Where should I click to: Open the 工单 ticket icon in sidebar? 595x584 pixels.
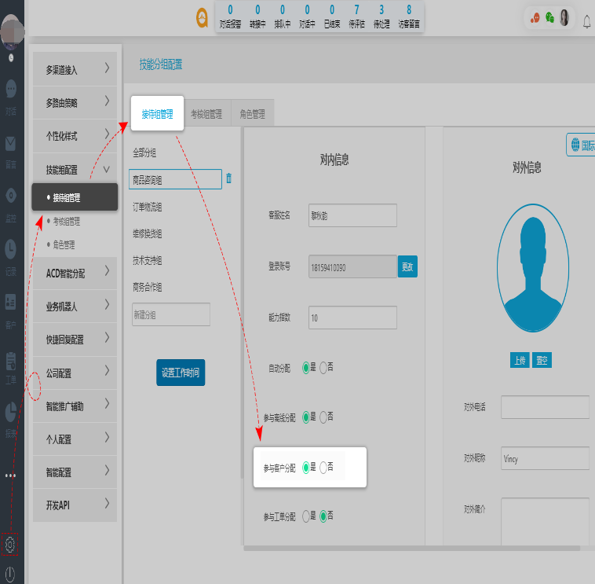[x=11, y=361]
